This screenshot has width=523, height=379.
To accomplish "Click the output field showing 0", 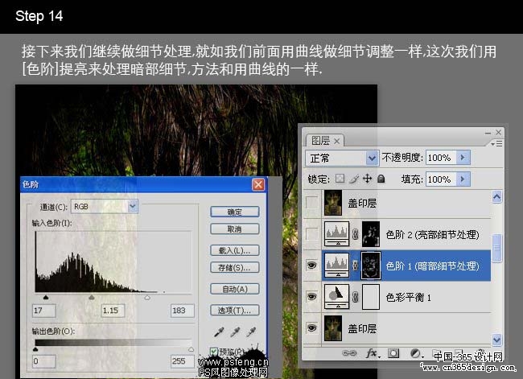I will pos(44,361).
